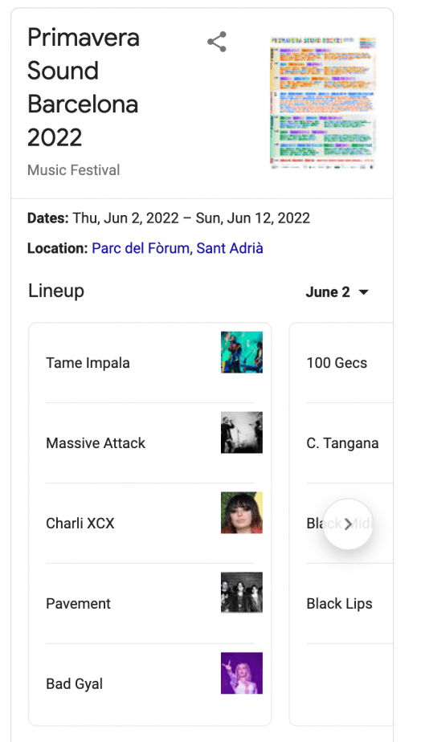Click the Bad Gyal artist photo
This screenshot has height=742, width=421.
tap(242, 673)
